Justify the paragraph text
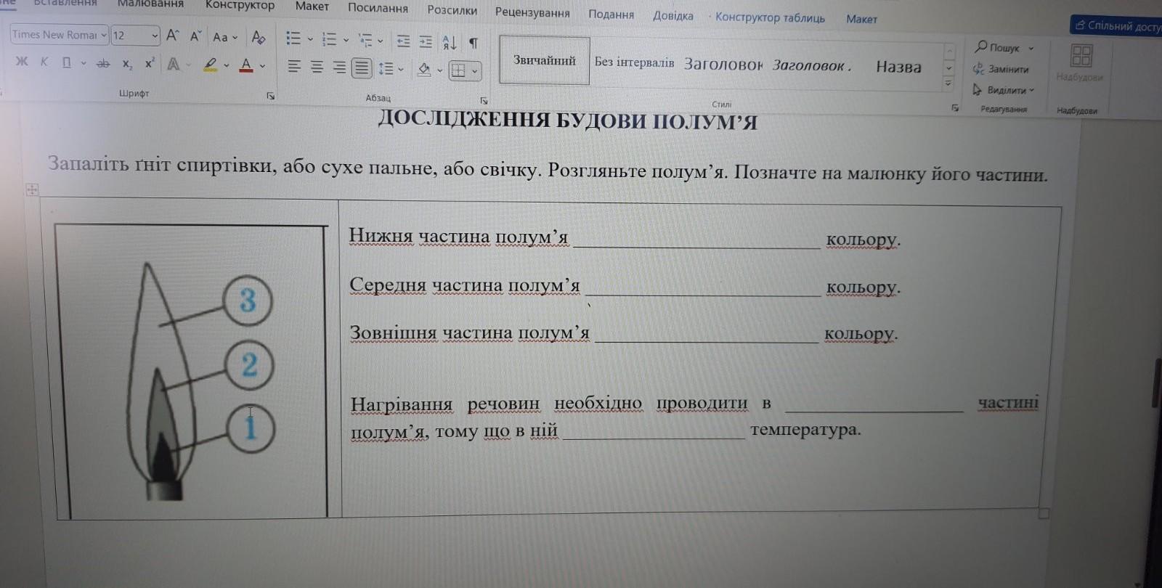Viewport: 1162px width, 588px height. pos(362,68)
